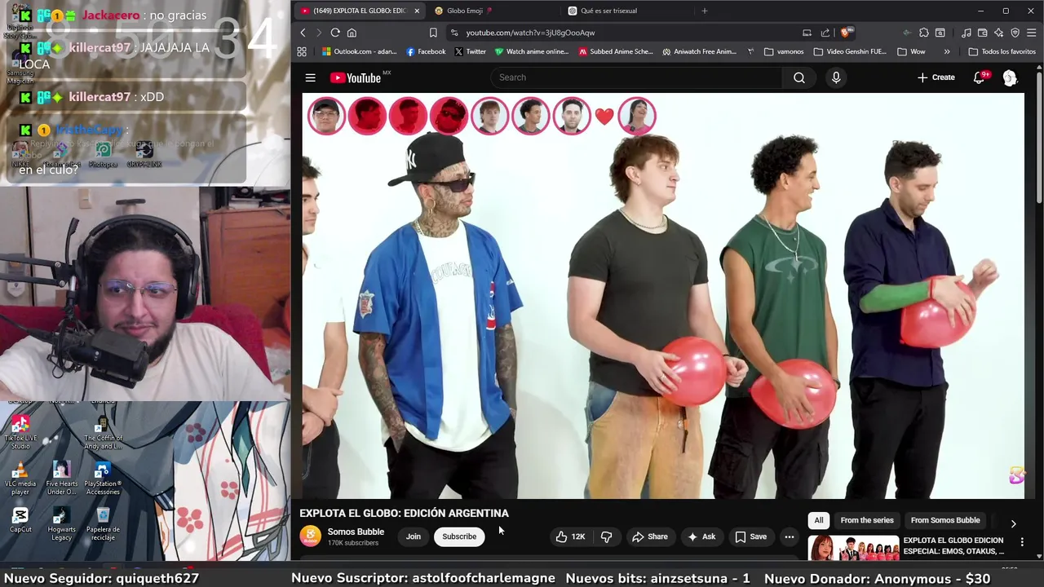Show more bookmarks chevron in bookmarks bar

tap(947, 51)
